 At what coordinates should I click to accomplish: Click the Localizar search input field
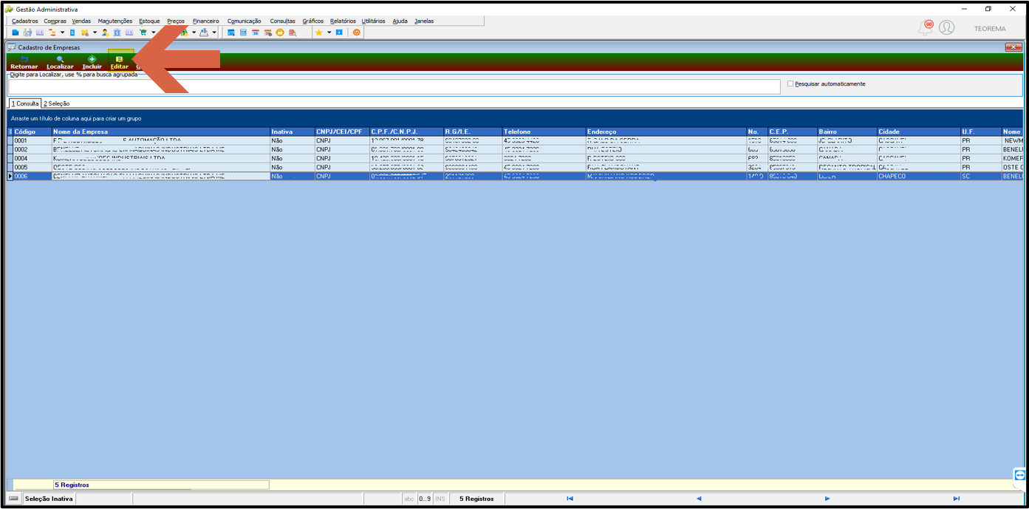point(394,86)
